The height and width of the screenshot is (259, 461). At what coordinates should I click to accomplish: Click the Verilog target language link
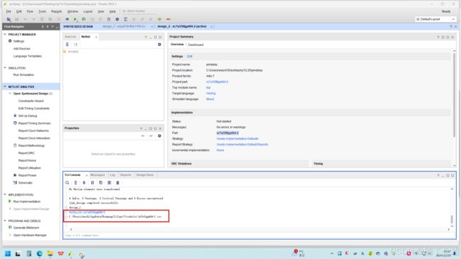click(x=211, y=93)
